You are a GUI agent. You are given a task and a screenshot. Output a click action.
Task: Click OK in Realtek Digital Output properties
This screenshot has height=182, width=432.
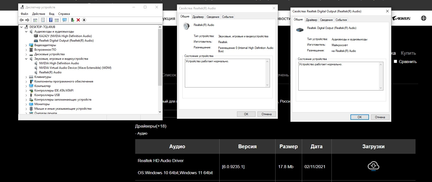[x=360, y=117]
